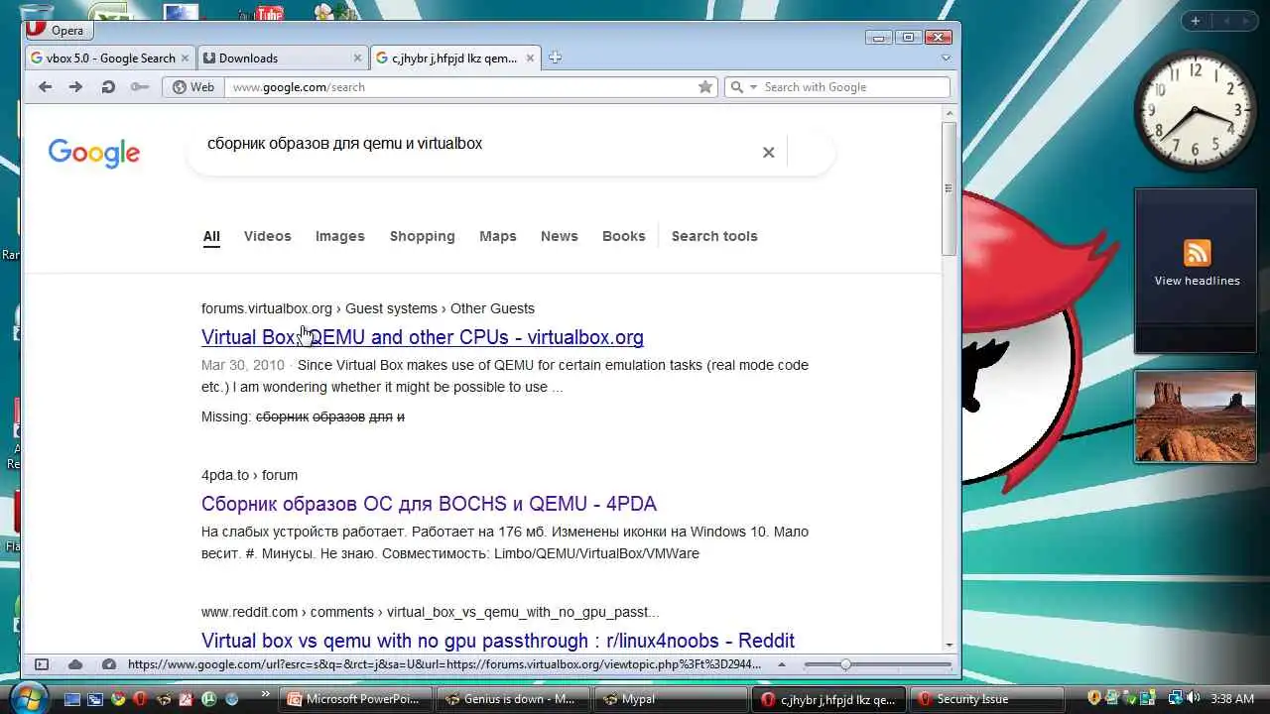Click Switch between windows quick launch icon
Screen dimensions: 1270x714
[94, 699]
